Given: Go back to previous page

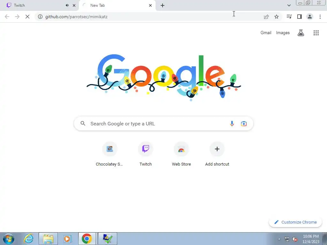Looking at the screenshot, I should (x=7, y=17).
